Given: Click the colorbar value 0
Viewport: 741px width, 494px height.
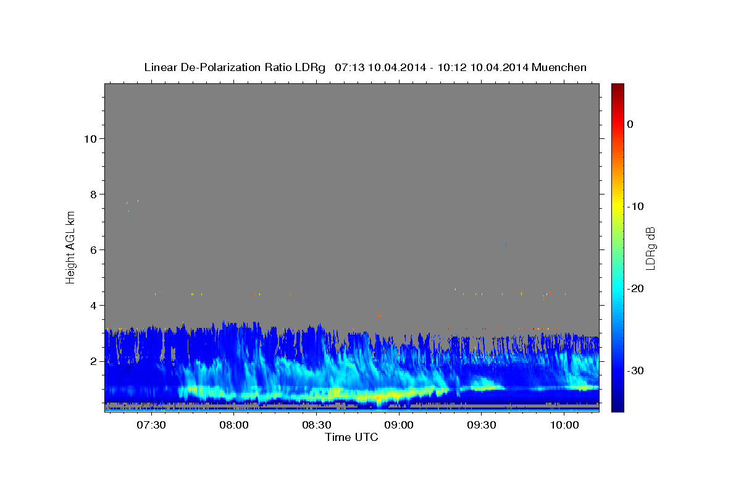Looking at the screenshot, I should click(x=630, y=124).
